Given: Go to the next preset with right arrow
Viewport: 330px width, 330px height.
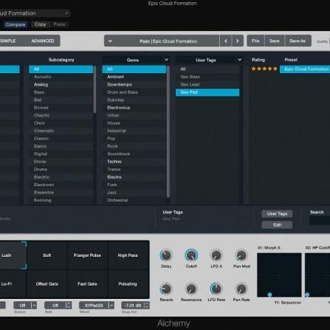Looking at the screenshot, I should [238, 41].
